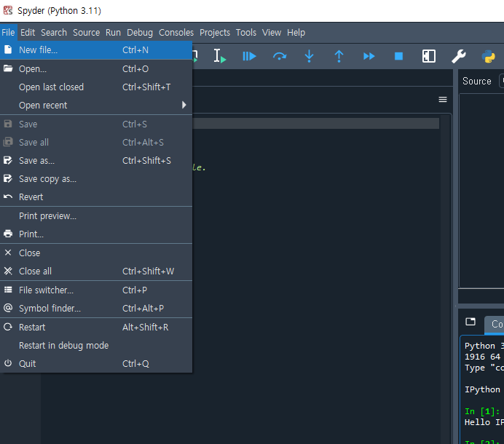Execute current debug line (step over)
The width and height of the screenshot is (504, 444).
tap(280, 56)
